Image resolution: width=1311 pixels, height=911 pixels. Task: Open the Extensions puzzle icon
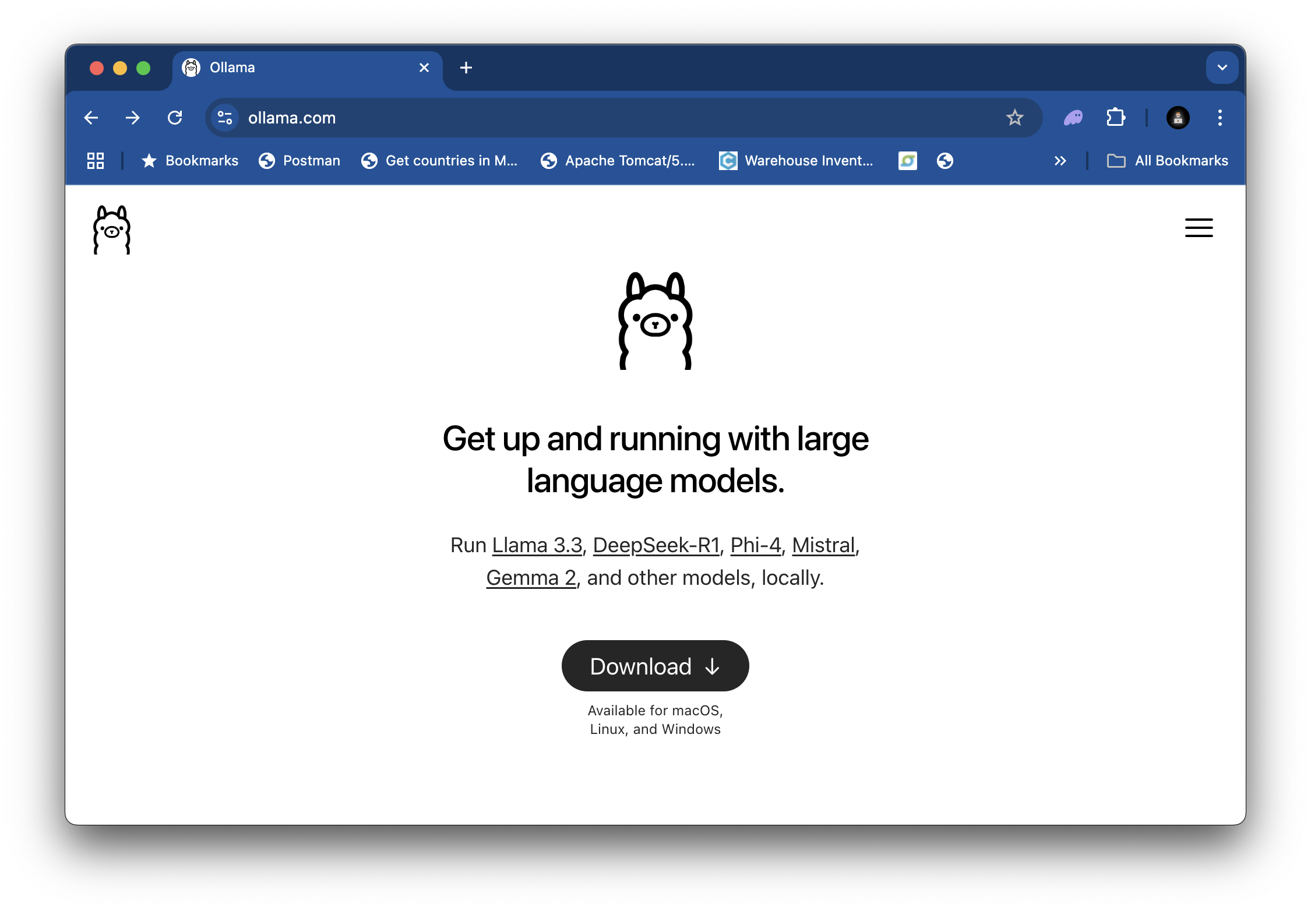click(x=1115, y=118)
